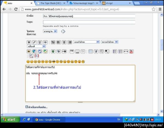Center-align the message text
Viewport: 164px width, 128px height.
click(64, 42)
